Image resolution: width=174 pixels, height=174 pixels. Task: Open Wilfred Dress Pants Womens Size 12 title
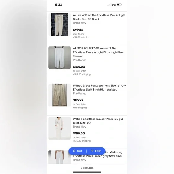pyautogui.click(x=99, y=88)
